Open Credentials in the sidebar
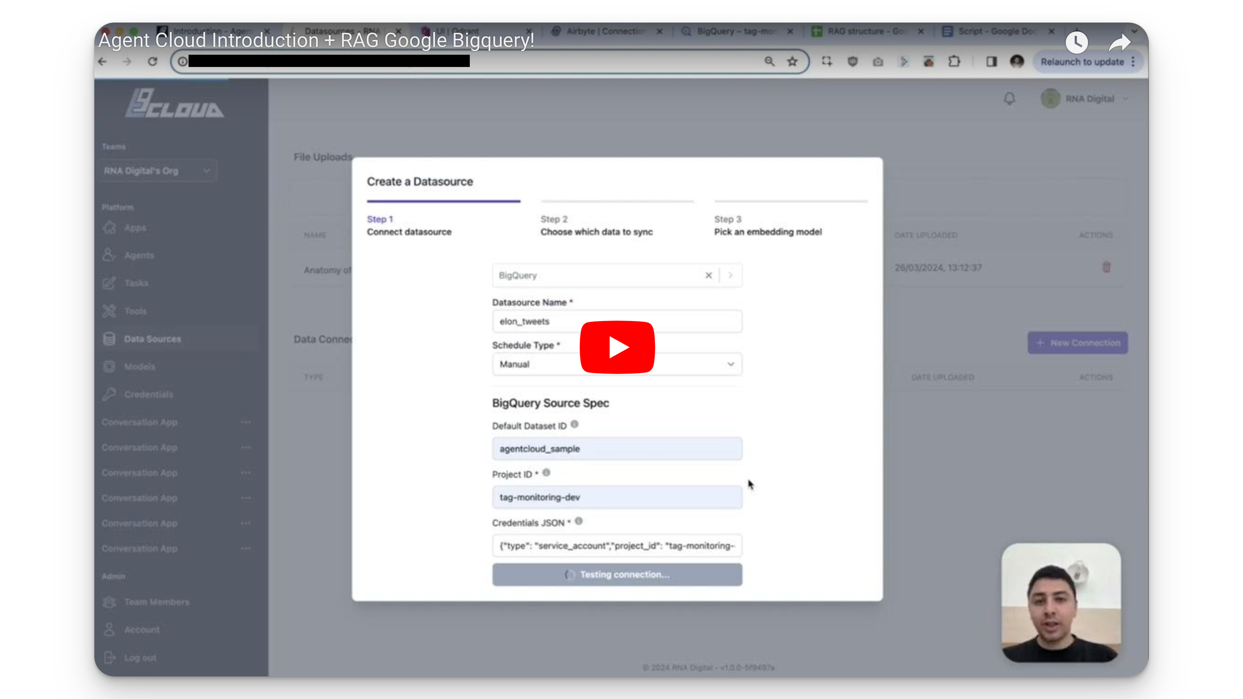The image size is (1243, 699). pyautogui.click(x=148, y=395)
